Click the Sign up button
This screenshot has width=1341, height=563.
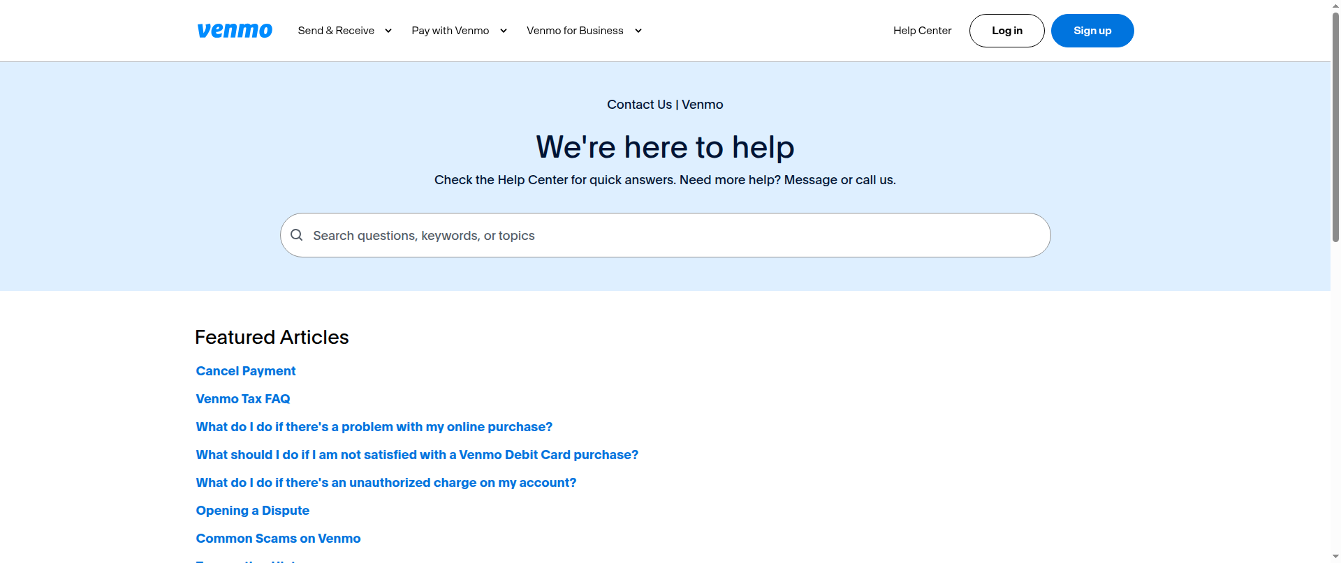coord(1092,31)
